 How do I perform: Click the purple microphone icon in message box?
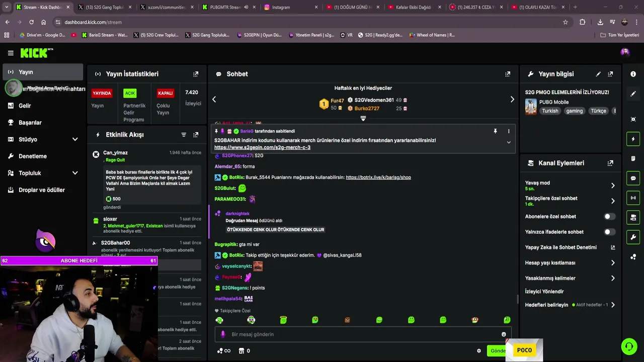click(223, 334)
